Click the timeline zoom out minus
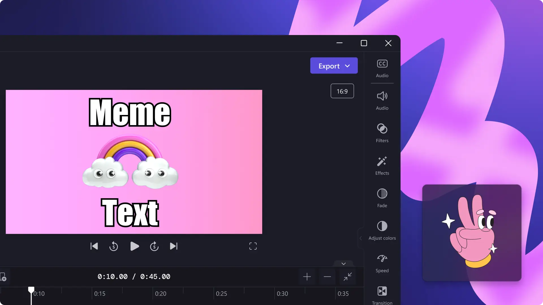This screenshot has height=305, width=543. pyautogui.click(x=327, y=277)
